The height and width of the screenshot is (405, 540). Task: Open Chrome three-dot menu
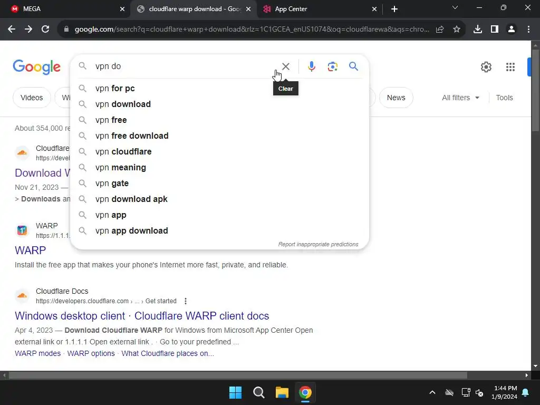(528, 30)
